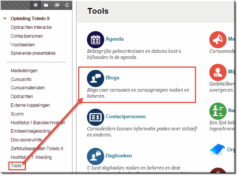The height and width of the screenshot is (176, 238).
Task: Click the refresh icon in course menu toolbar
Action: [x=67, y=5]
